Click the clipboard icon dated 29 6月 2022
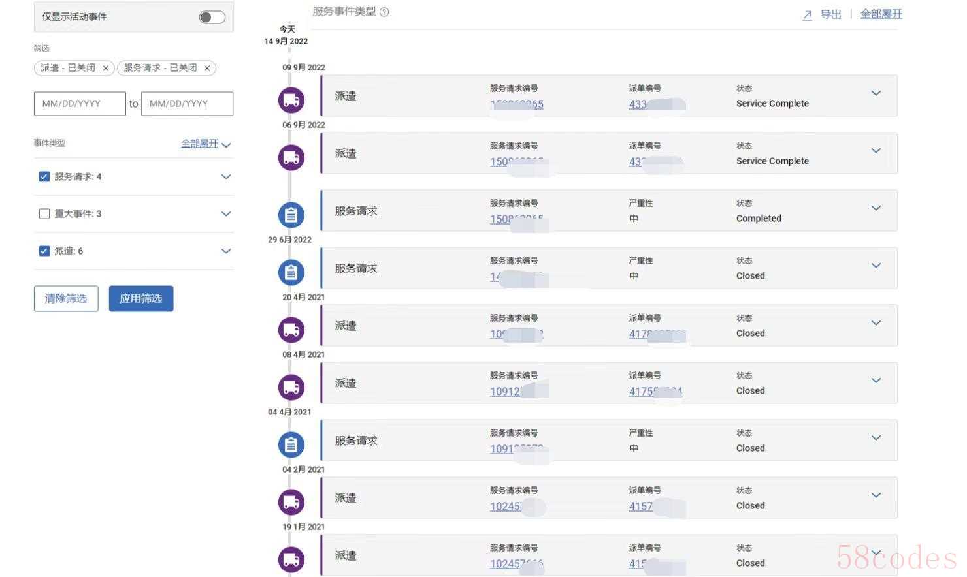This screenshot has height=577, width=967. click(291, 272)
